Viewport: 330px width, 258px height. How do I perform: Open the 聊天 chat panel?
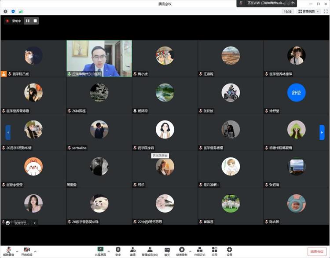click(167, 251)
